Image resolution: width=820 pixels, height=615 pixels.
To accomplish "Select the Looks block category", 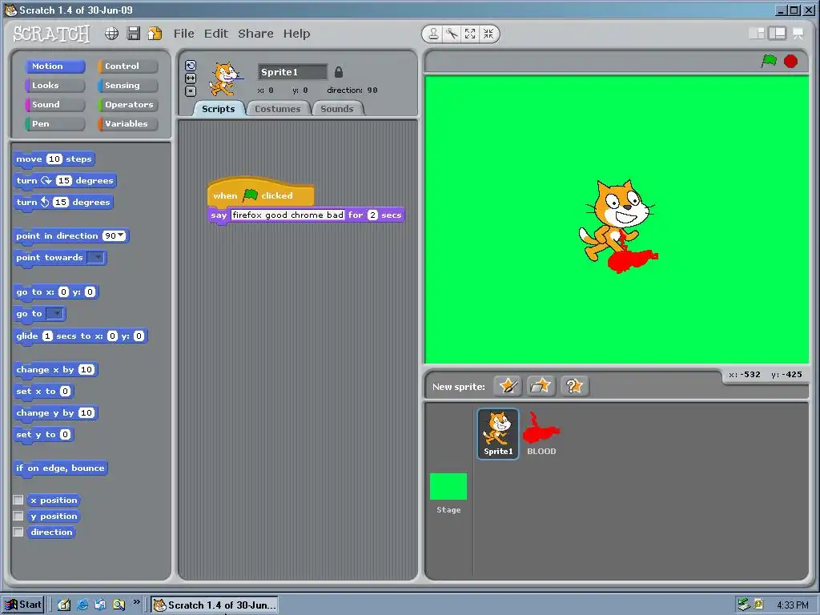I will [54, 85].
